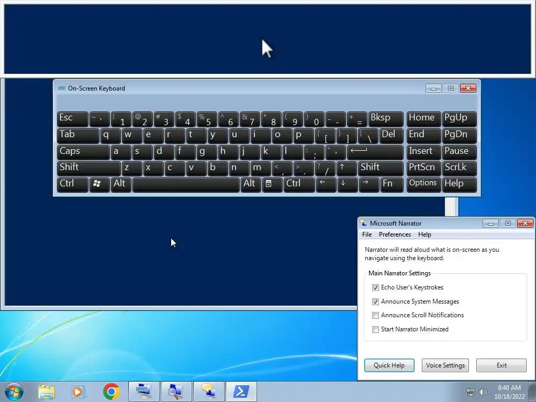The height and width of the screenshot is (402, 536).
Task: Select On-Screen Keyboard taskbar button
Action: coord(143,392)
